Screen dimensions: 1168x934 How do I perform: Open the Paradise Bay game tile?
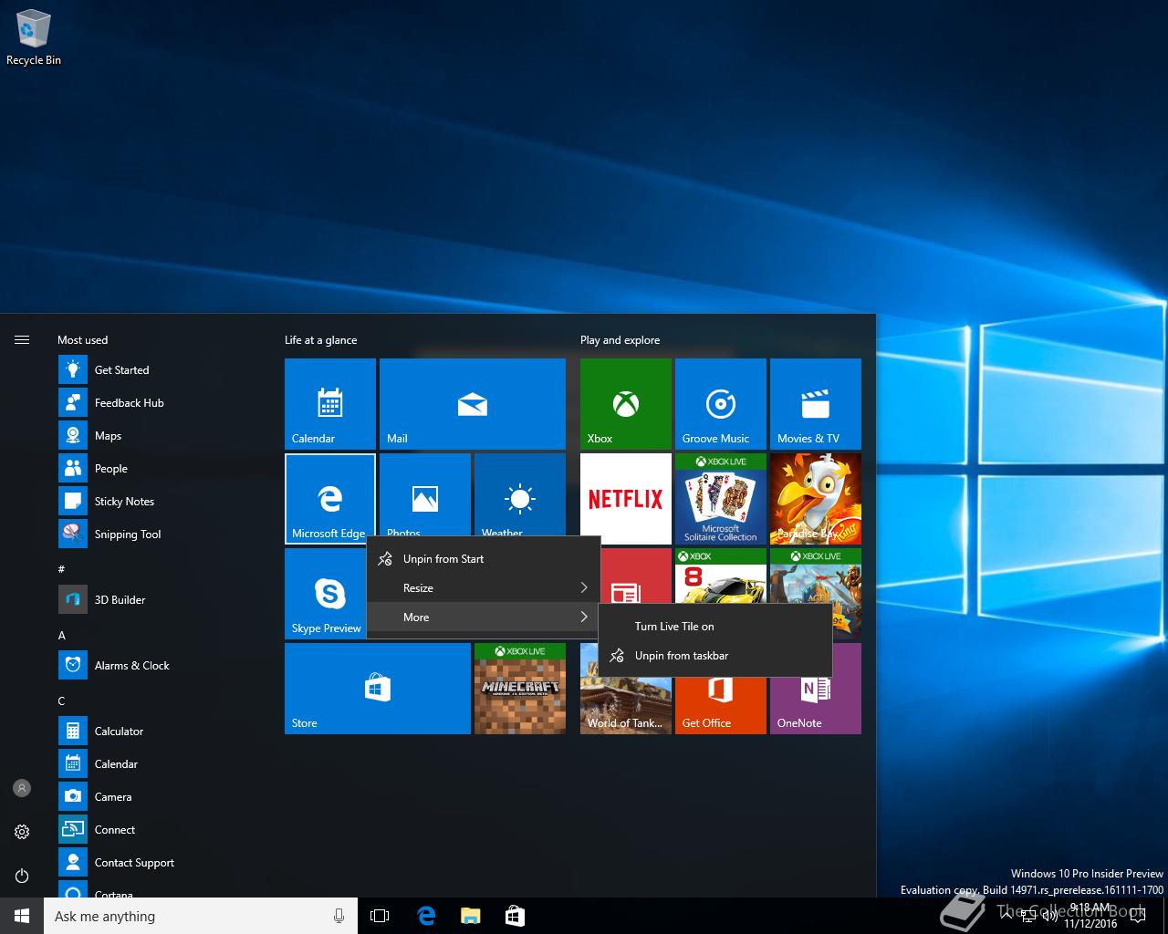pyautogui.click(x=816, y=499)
